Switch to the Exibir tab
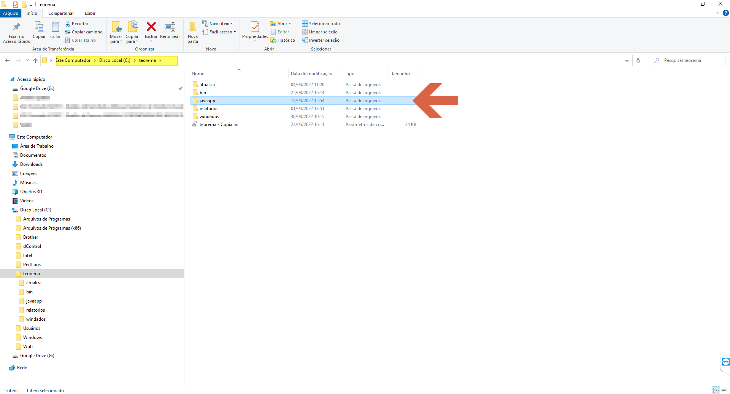The width and height of the screenshot is (730, 394). pyautogui.click(x=90, y=13)
